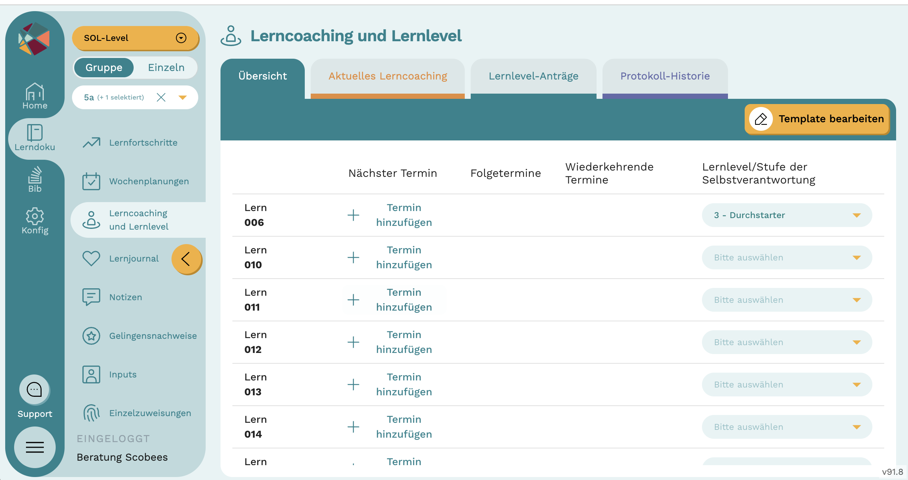
Task: Expand the 5a group selector arrow
Action: click(x=182, y=97)
